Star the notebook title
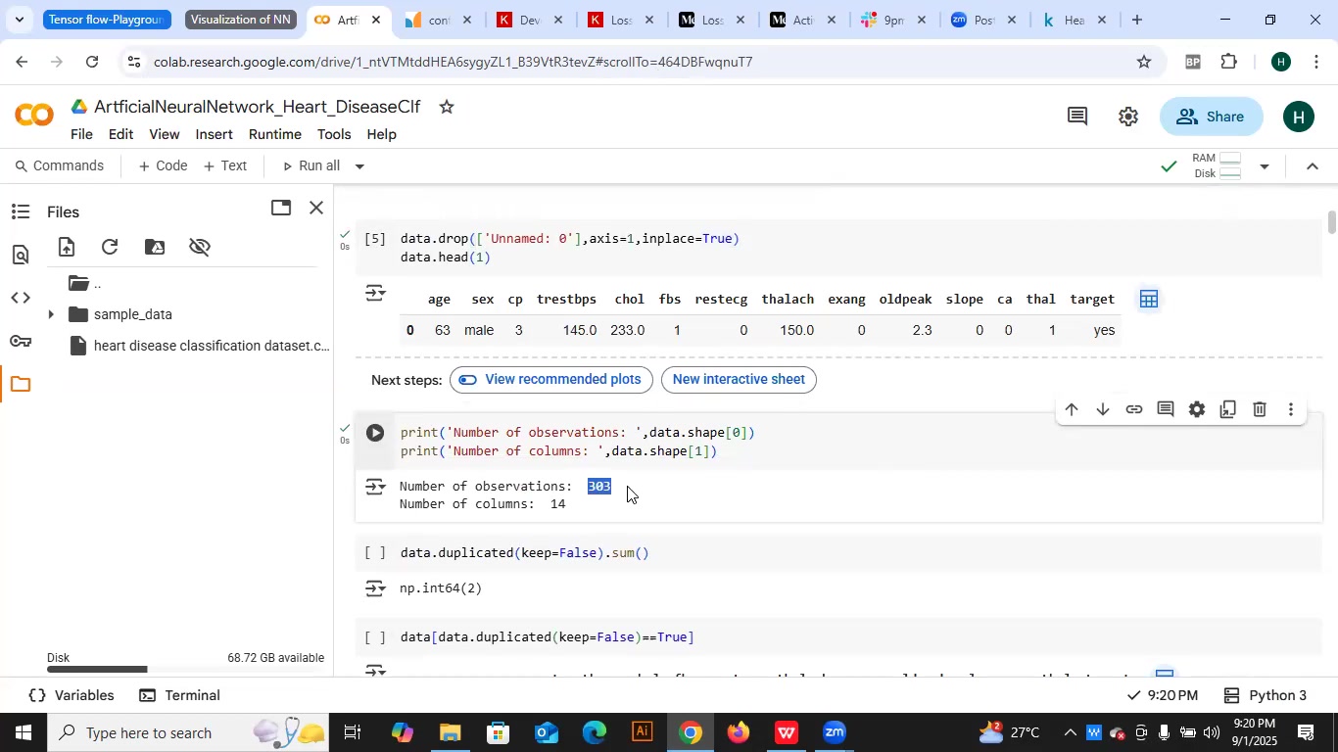Image resolution: width=1338 pixels, height=752 pixels. [x=447, y=106]
